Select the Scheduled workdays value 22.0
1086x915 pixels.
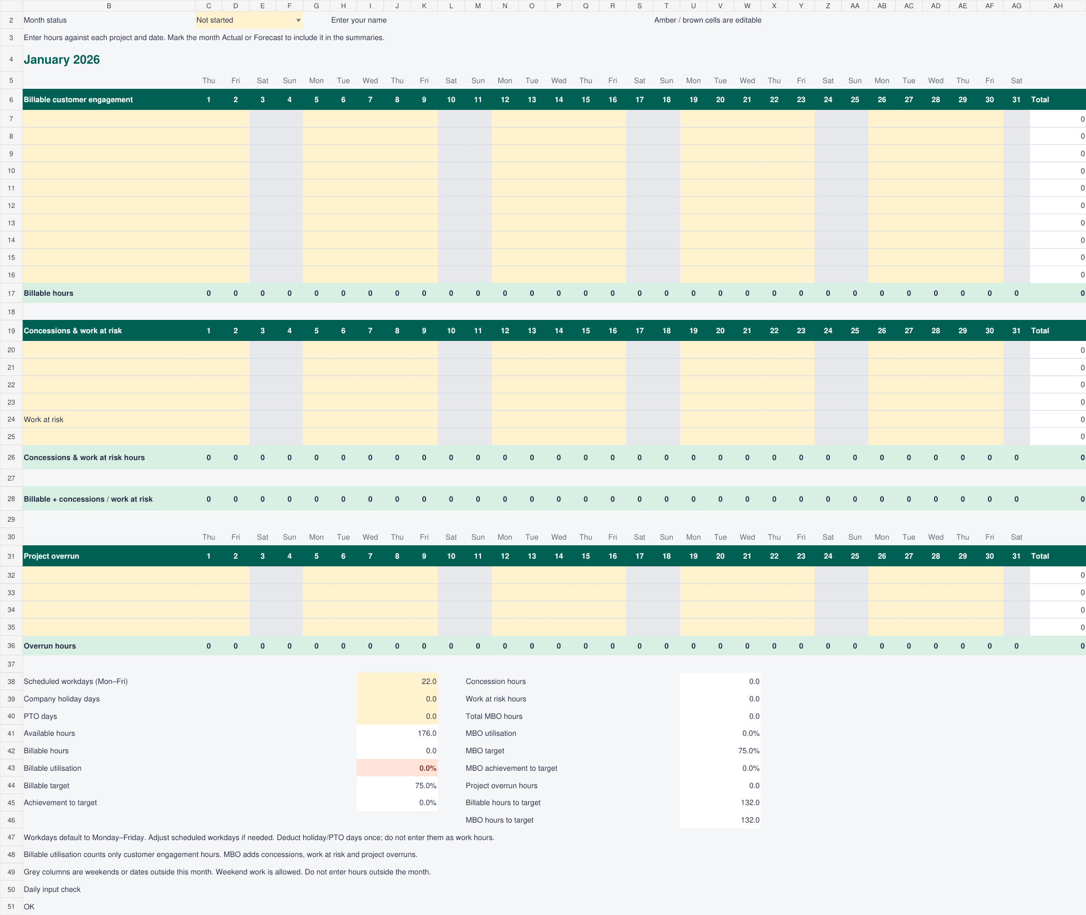tap(397, 681)
